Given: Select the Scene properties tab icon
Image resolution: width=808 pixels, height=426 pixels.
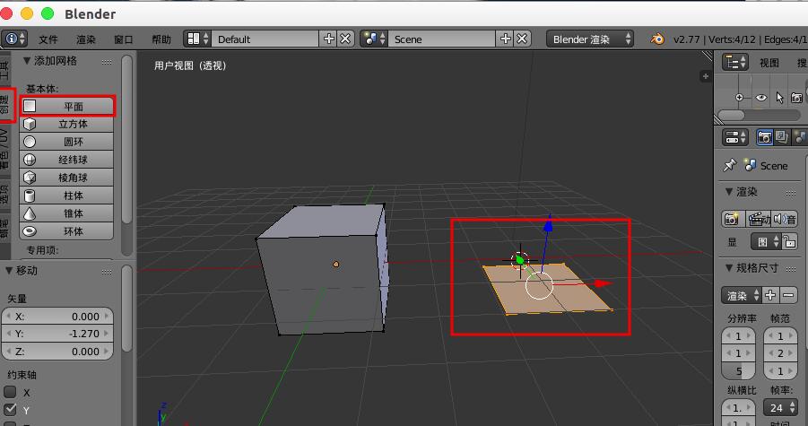Looking at the screenshot, I should (x=800, y=137).
